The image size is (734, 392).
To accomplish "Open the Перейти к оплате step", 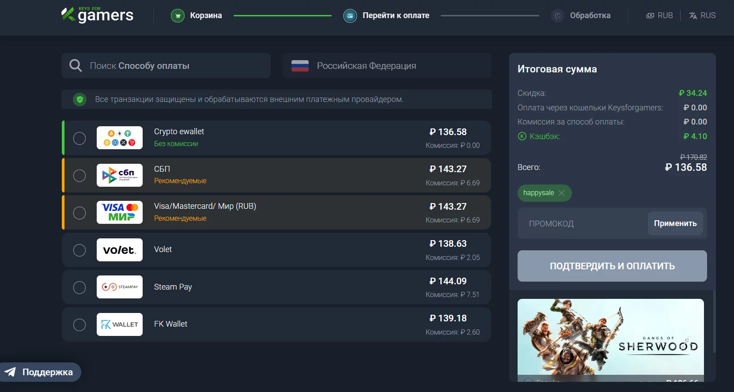I will click(396, 15).
